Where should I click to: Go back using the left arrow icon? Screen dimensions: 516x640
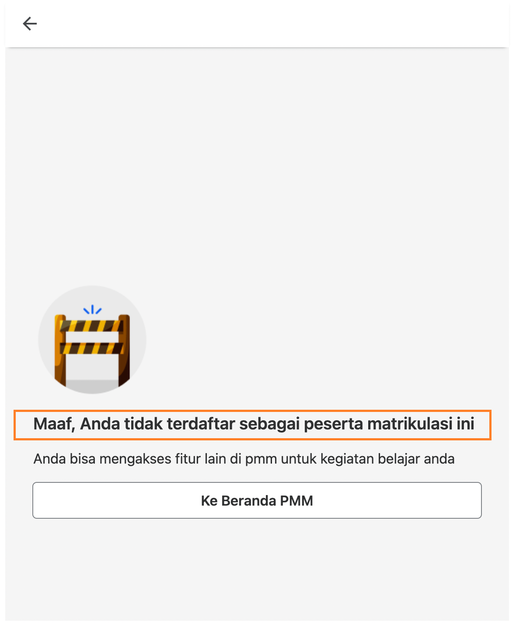[30, 24]
